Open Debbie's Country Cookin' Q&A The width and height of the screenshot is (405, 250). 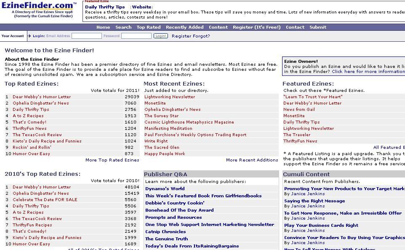pos(175,203)
